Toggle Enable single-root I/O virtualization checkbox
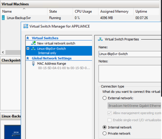This screenshot has height=139, width=162. point(110,120)
